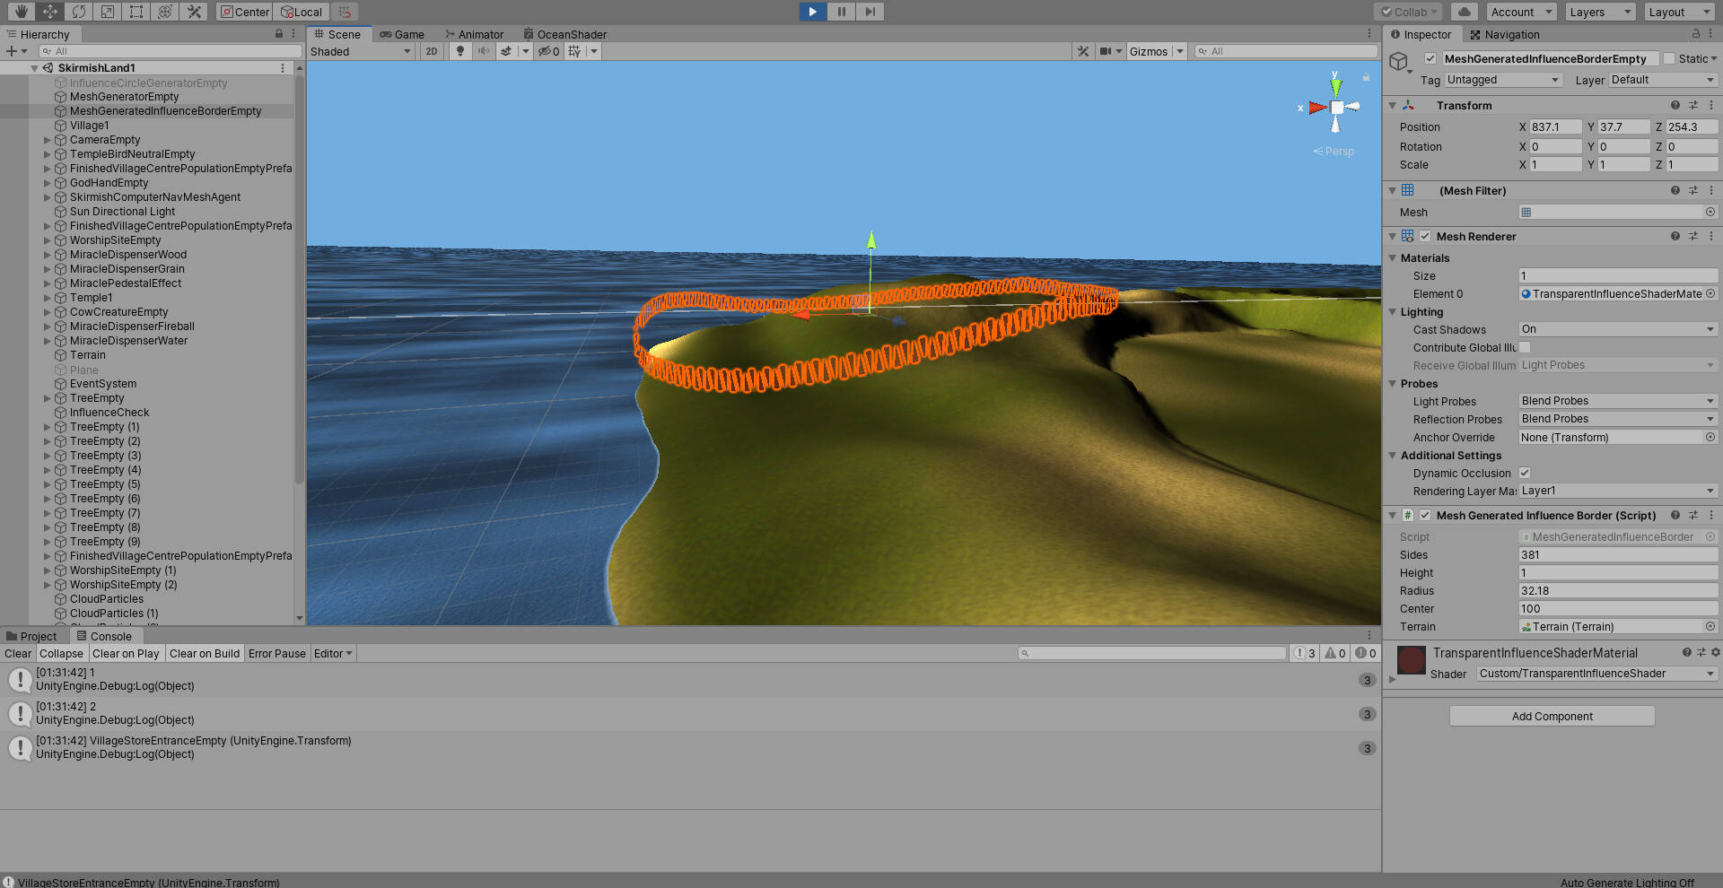Open Mesh Filter help icon

click(1675, 190)
